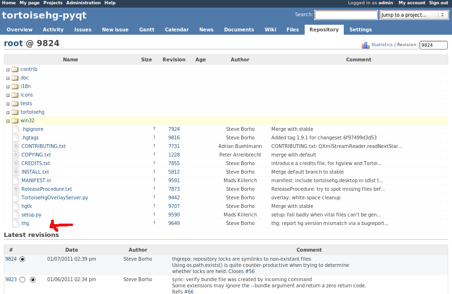Screen dimensions: 452x294
Task: Click the i18n folder icon
Action: 15,86
